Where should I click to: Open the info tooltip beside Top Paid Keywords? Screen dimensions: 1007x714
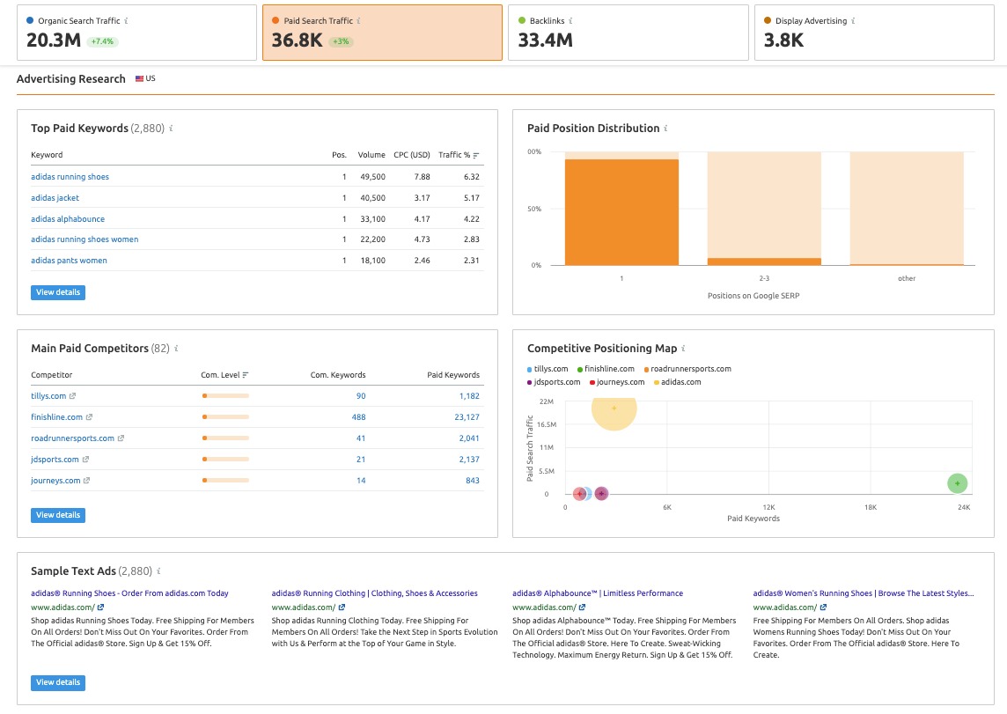coord(173,128)
